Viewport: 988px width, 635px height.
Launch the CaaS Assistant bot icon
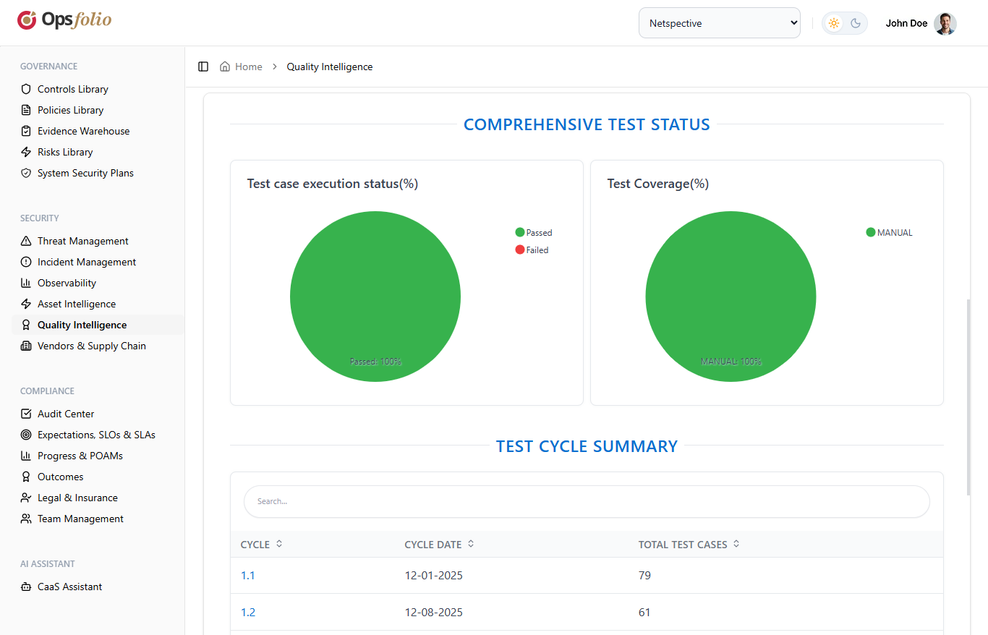(x=26, y=586)
